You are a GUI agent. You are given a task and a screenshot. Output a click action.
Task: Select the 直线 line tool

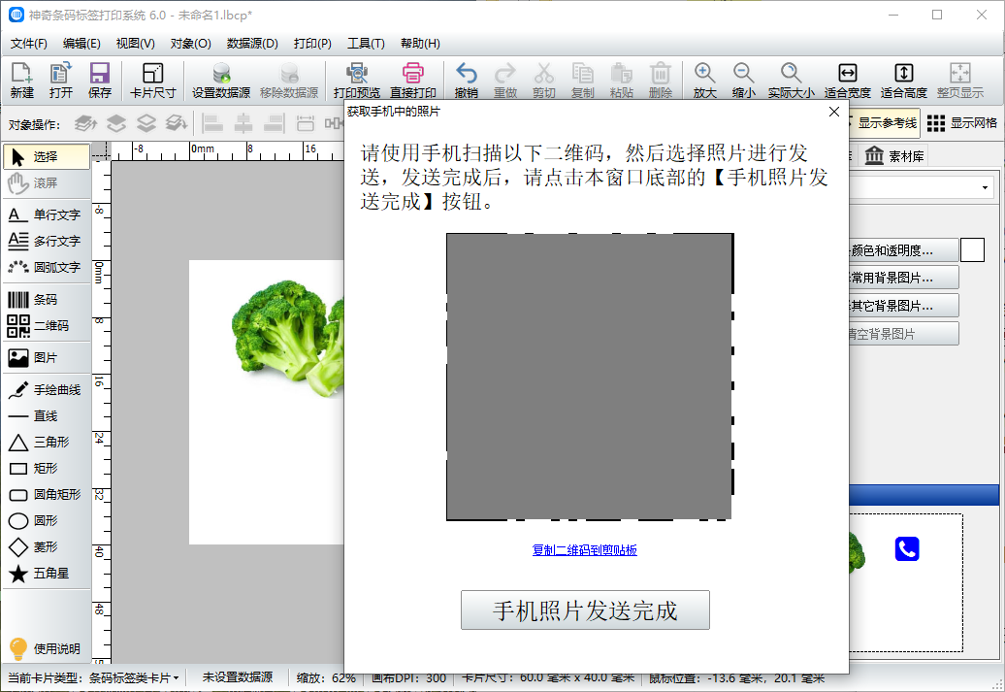[x=47, y=416]
